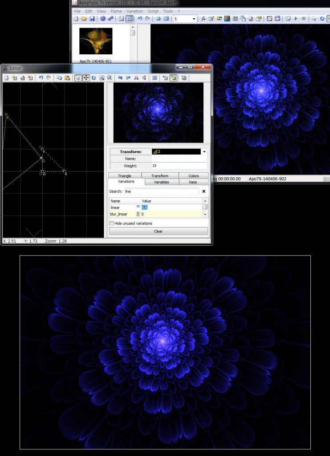Open the Script menu
330x456 pixels.
[153, 11]
